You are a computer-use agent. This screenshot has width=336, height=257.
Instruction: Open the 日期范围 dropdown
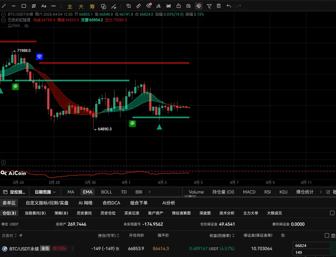click(45, 192)
